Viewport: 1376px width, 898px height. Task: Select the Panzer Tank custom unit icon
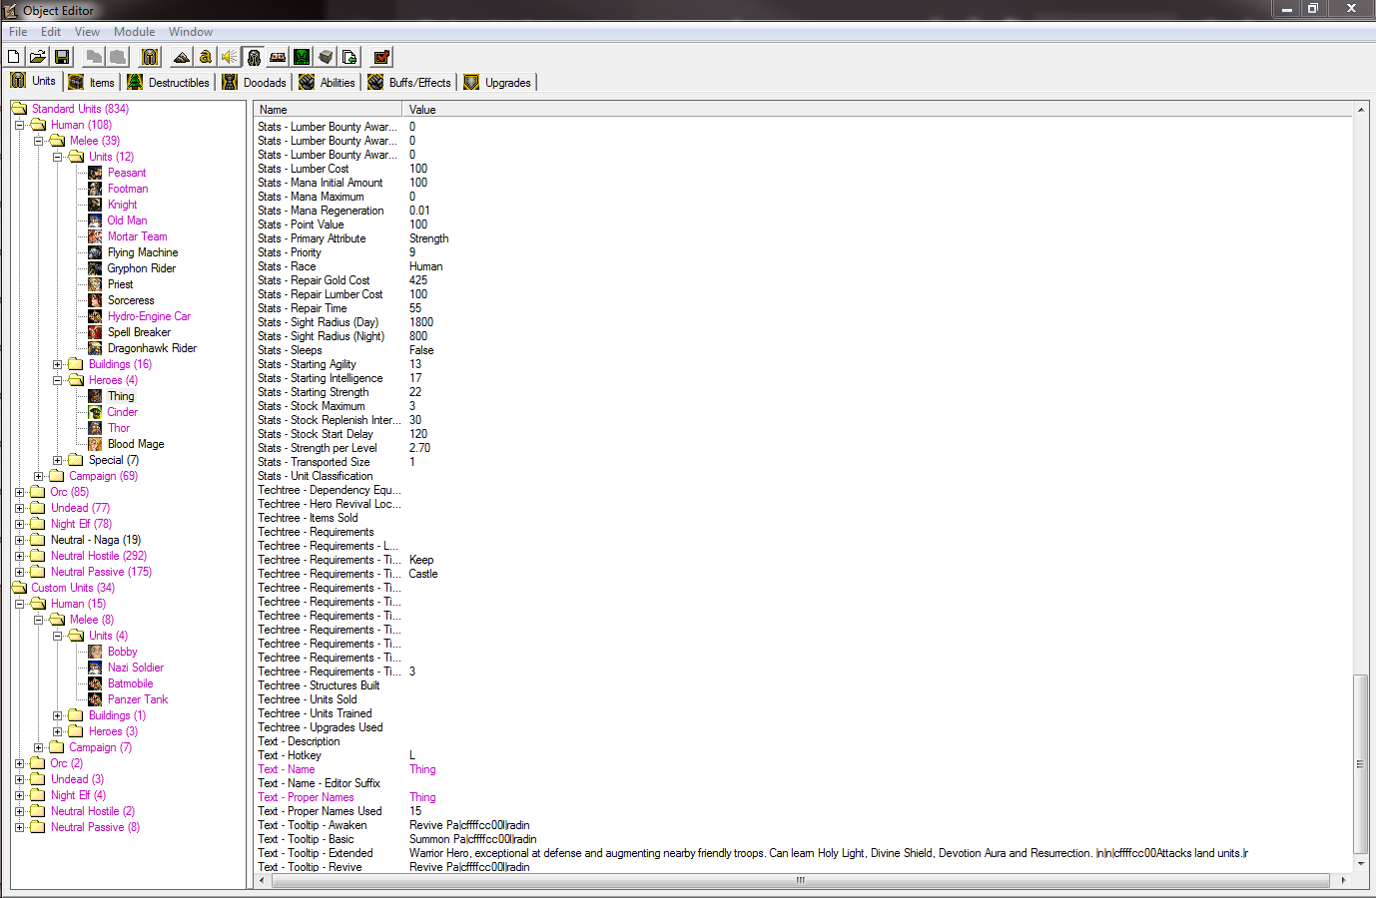[95, 699]
